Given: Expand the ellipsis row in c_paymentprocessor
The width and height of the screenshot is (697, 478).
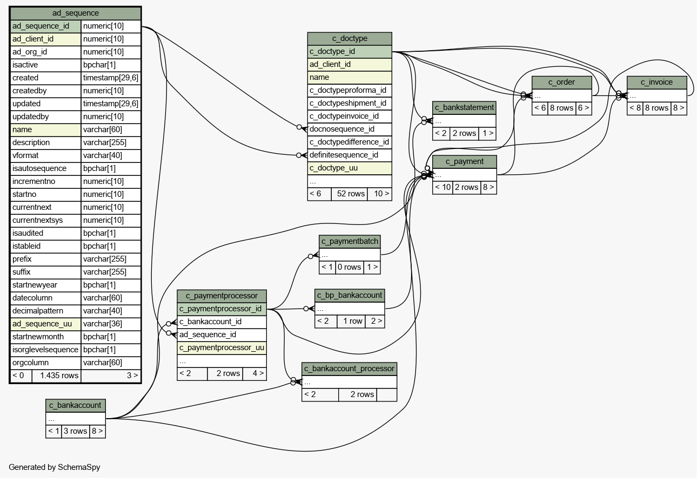Looking at the screenshot, I should [222, 360].
